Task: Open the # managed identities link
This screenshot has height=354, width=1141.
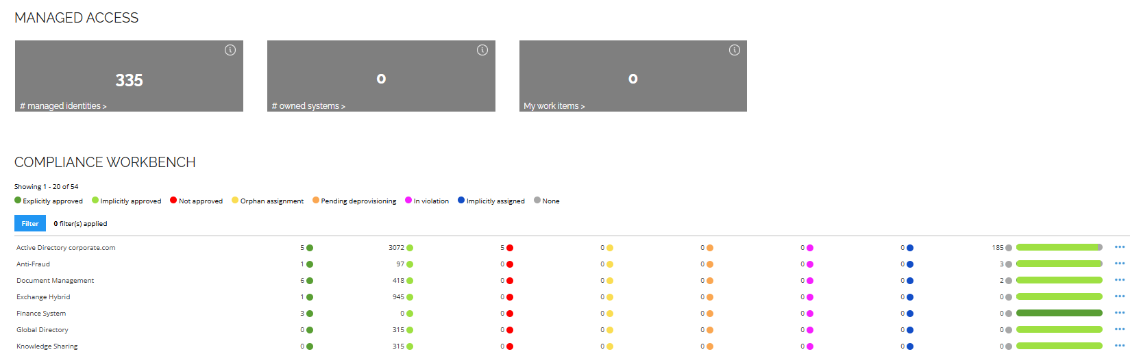Action: [63, 106]
